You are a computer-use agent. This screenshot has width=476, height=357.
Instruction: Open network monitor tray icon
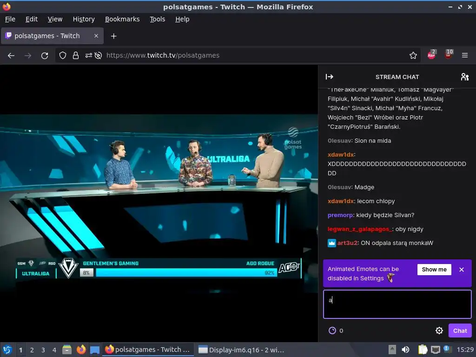435,350
